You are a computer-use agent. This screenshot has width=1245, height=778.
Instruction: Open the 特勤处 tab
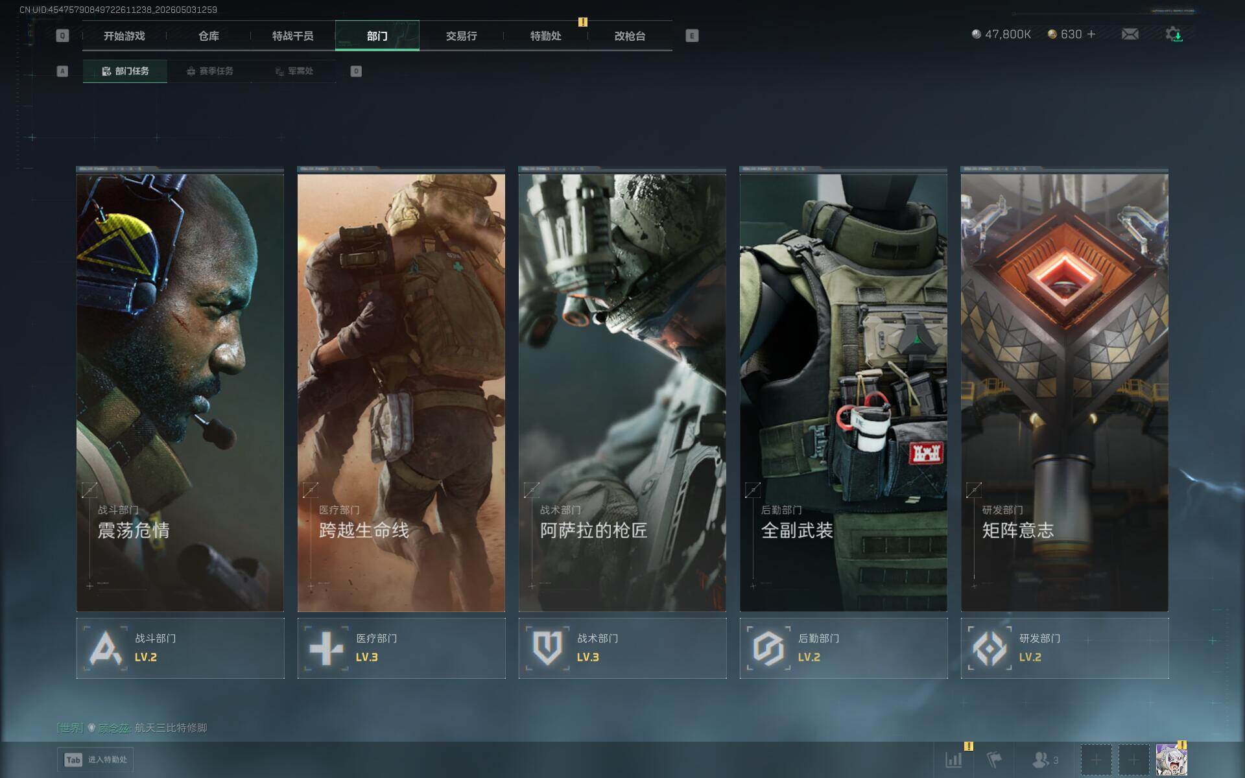(x=545, y=36)
